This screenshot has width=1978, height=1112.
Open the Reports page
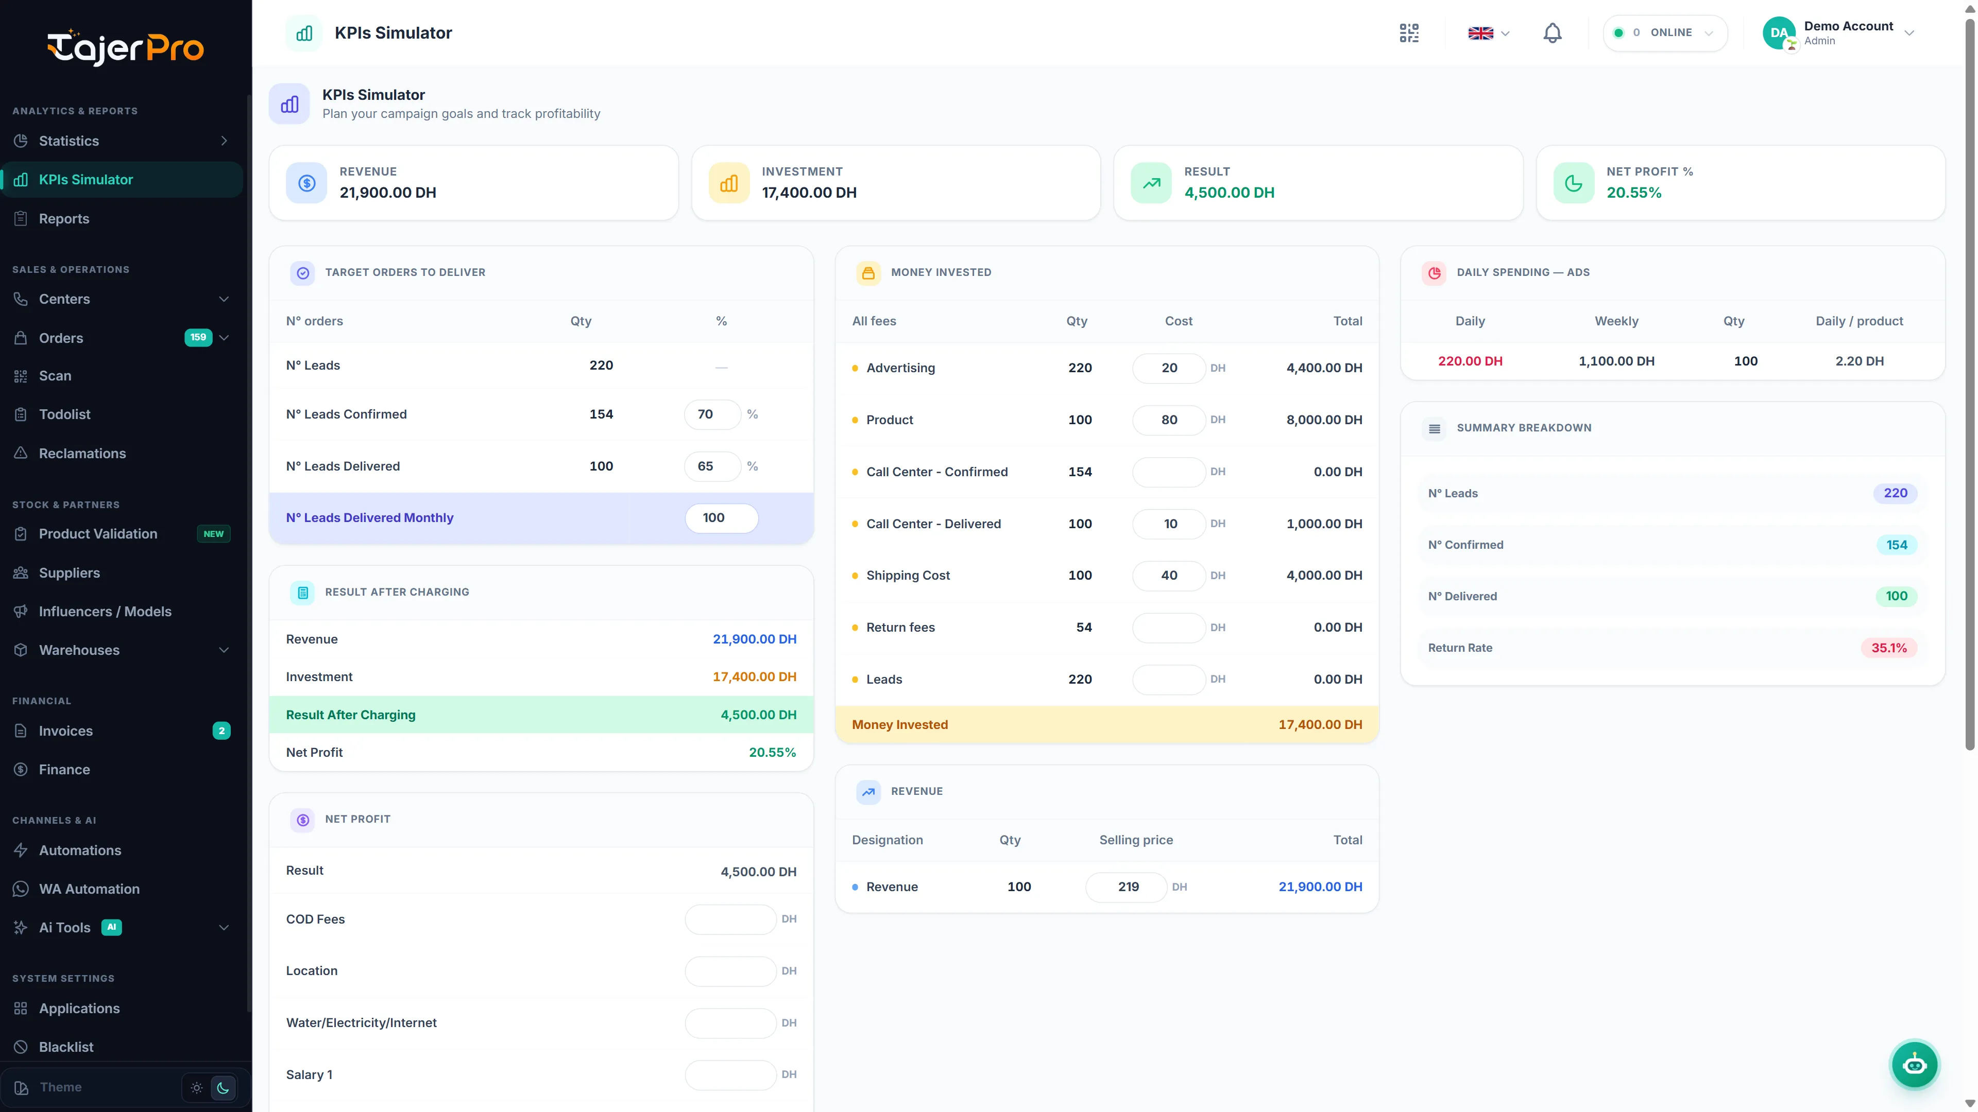point(122,219)
